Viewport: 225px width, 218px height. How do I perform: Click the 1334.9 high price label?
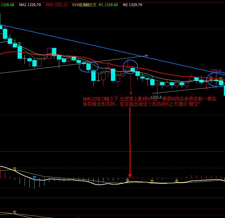tap(215, 70)
